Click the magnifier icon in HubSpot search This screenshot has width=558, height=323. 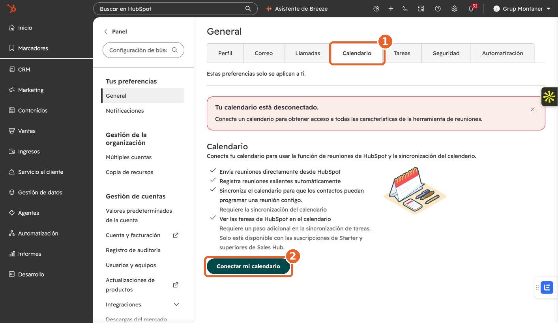[x=248, y=9]
